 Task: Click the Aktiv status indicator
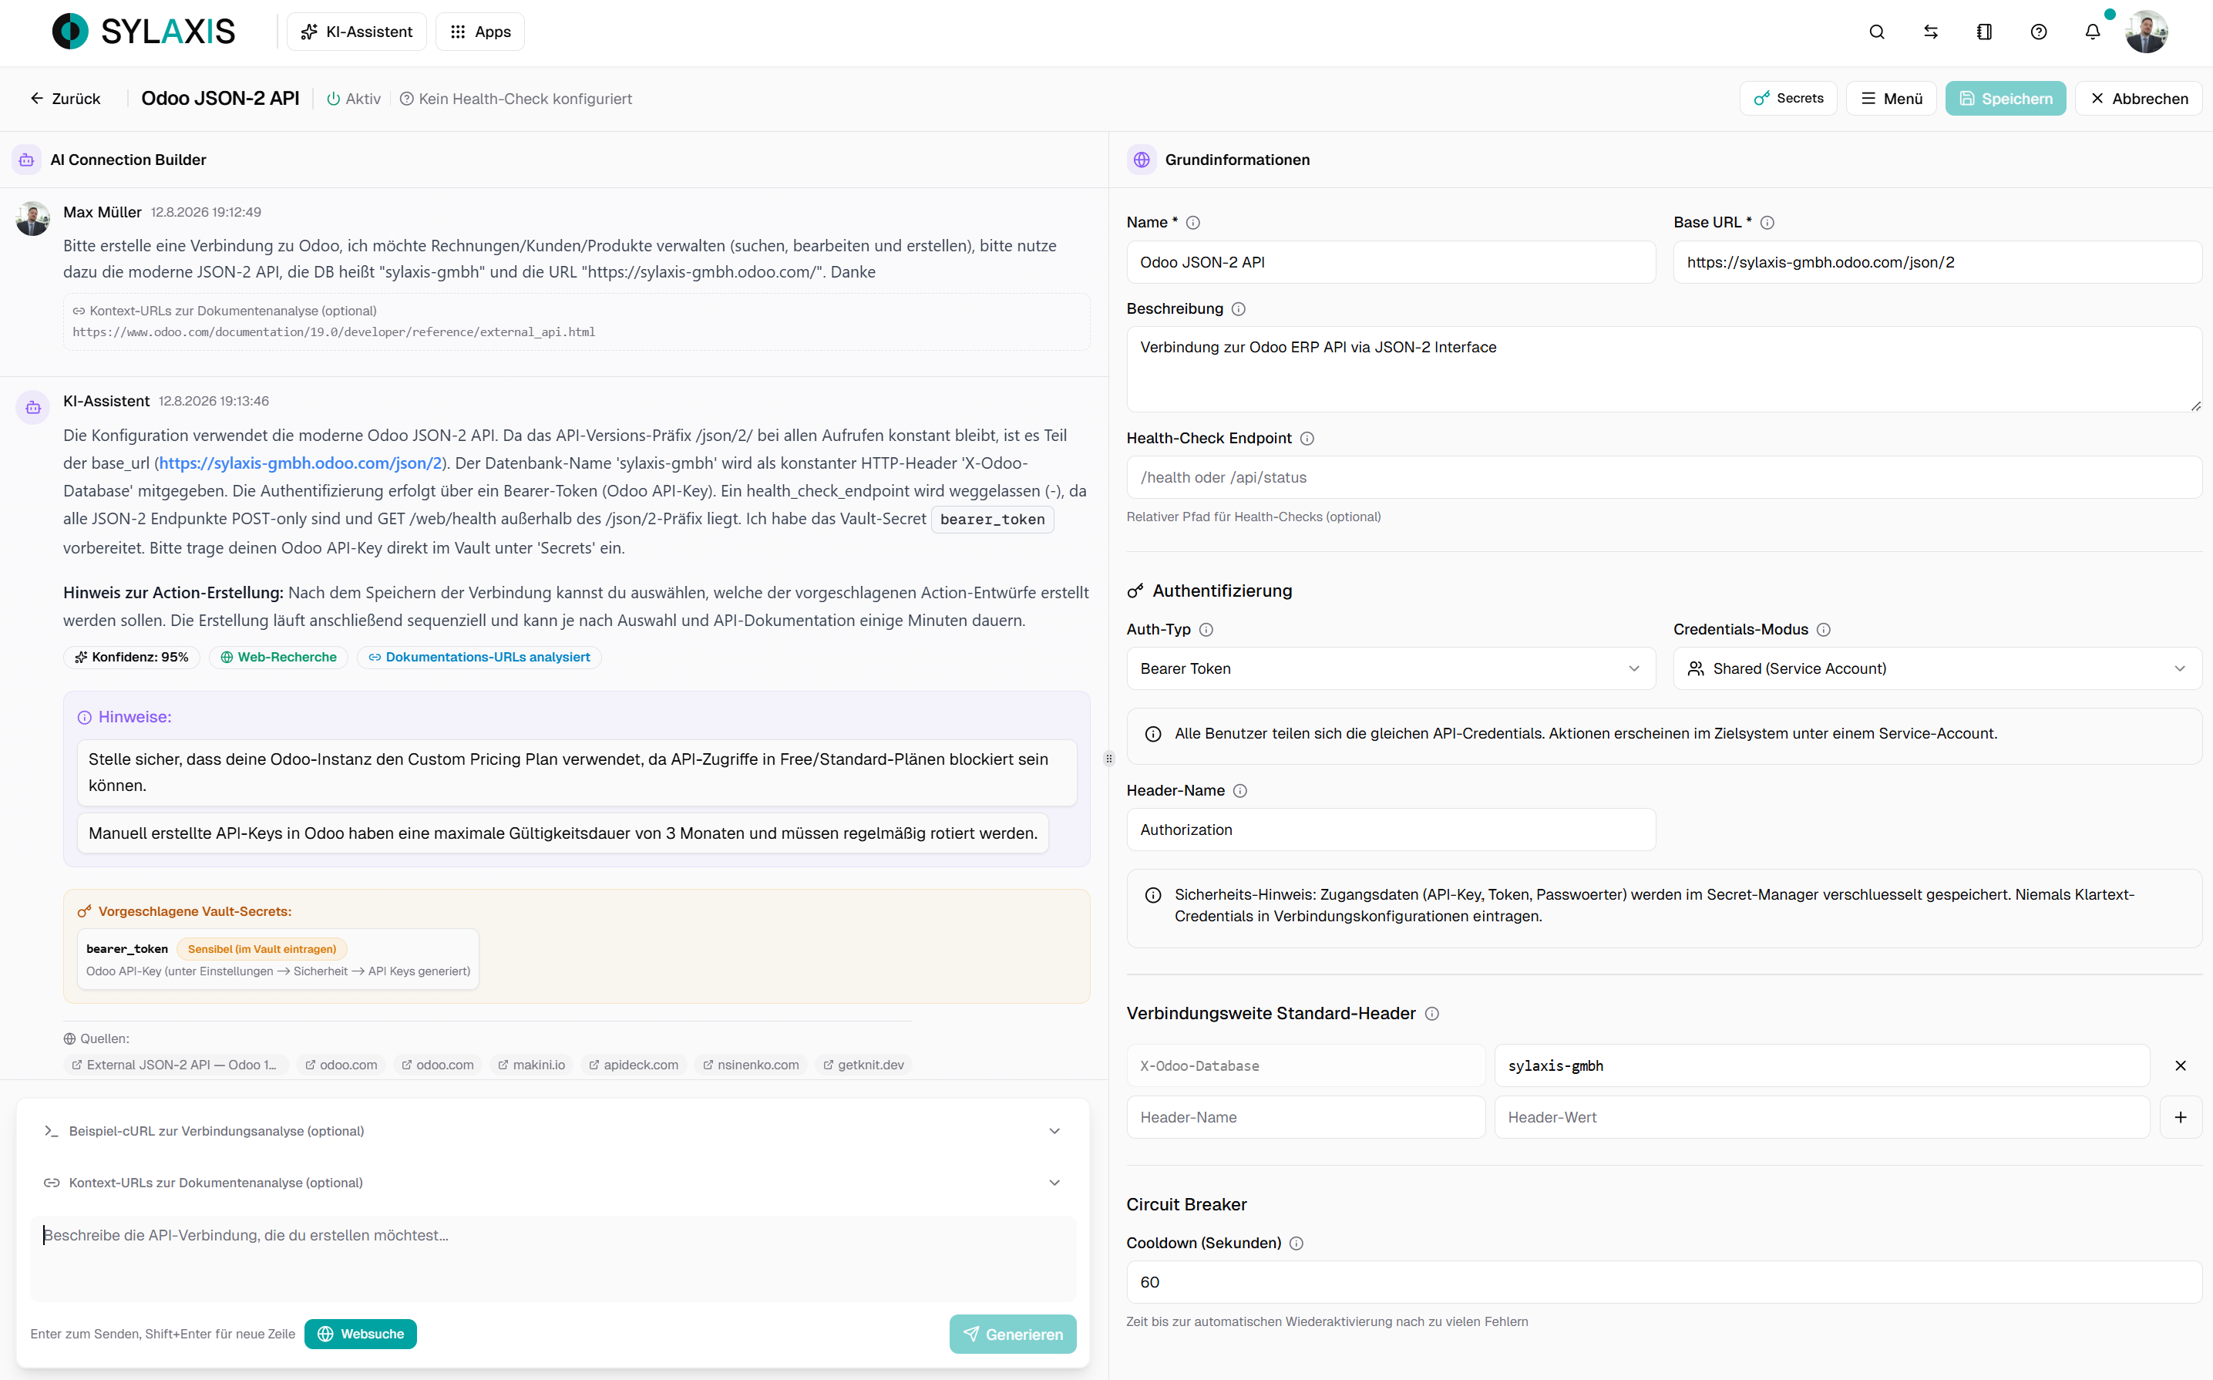pyautogui.click(x=354, y=99)
